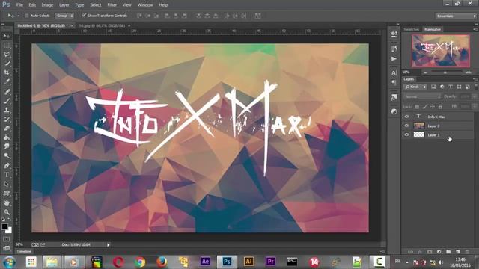Select the Lasso tool
The height and width of the screenshot is (269, 479).
click(x=7, y=55)
